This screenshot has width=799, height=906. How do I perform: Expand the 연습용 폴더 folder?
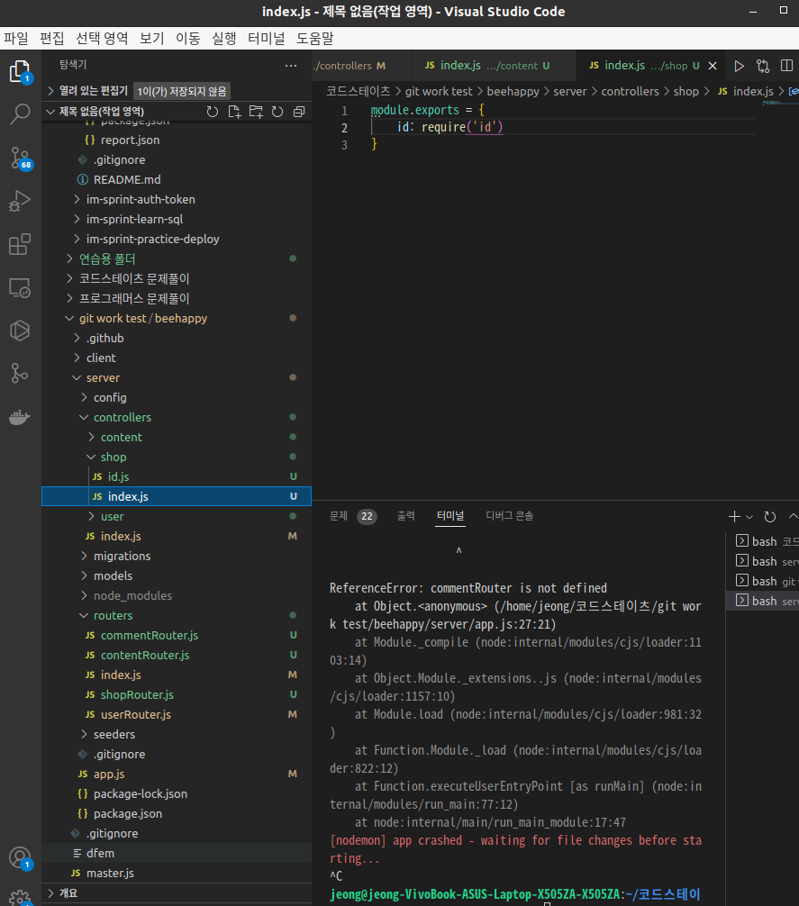coord(107,258)
